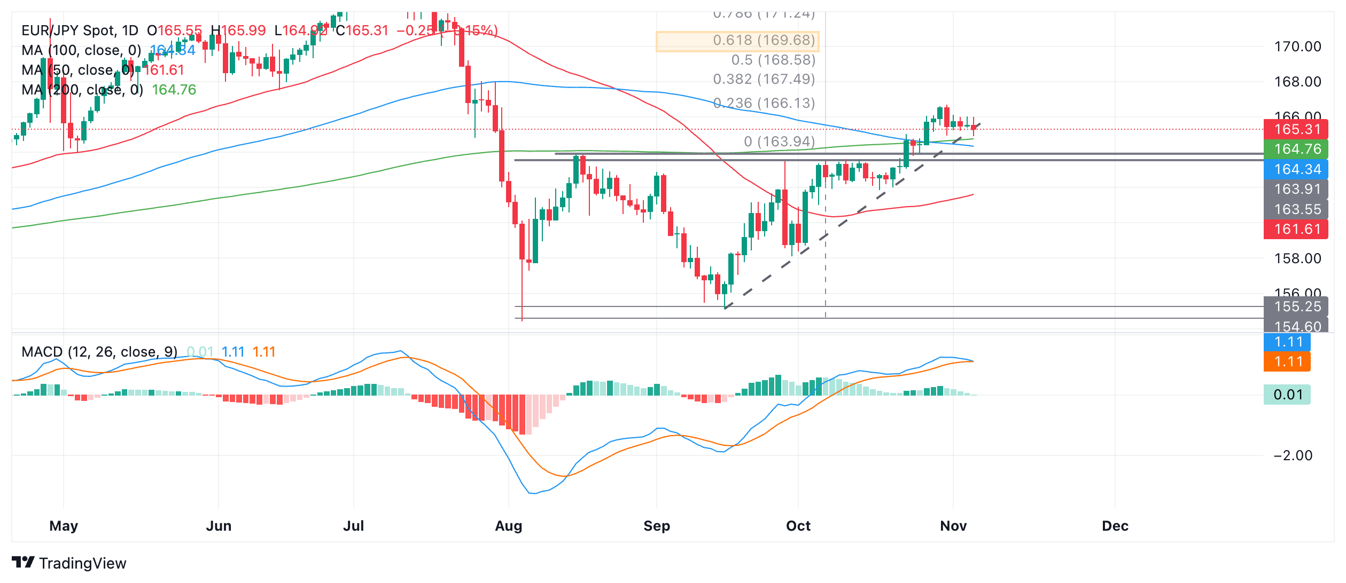Click the MA 100 indicator legend
The height and width of the screenshot is (583, 1346).
(x=81, y=50)
